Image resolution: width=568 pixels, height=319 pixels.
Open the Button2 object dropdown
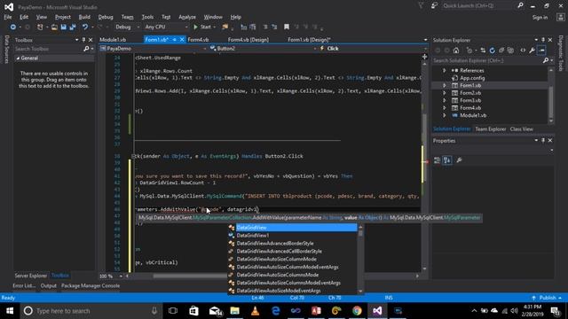pyautogui.click(x=263, y=49)
